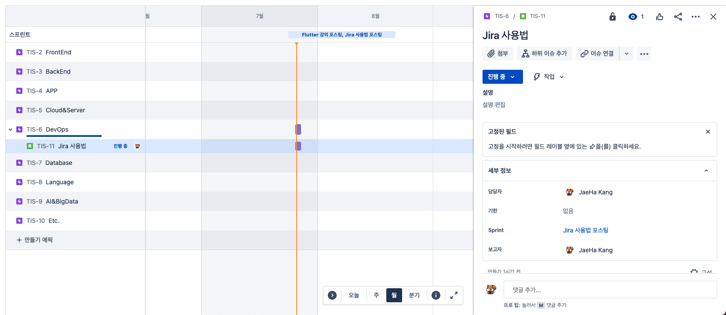Dismiss the 고정된 필드 notice
The height and width of the screenshot is (315, 726).
tap(708, 132)
